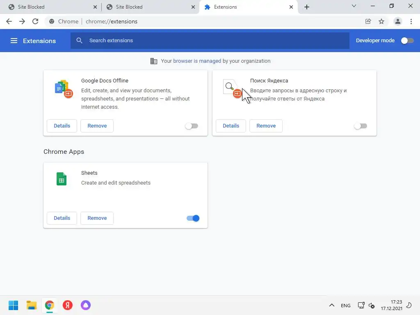
Task: Click the managed organization building icon
Action: click(x=154, y=61)
